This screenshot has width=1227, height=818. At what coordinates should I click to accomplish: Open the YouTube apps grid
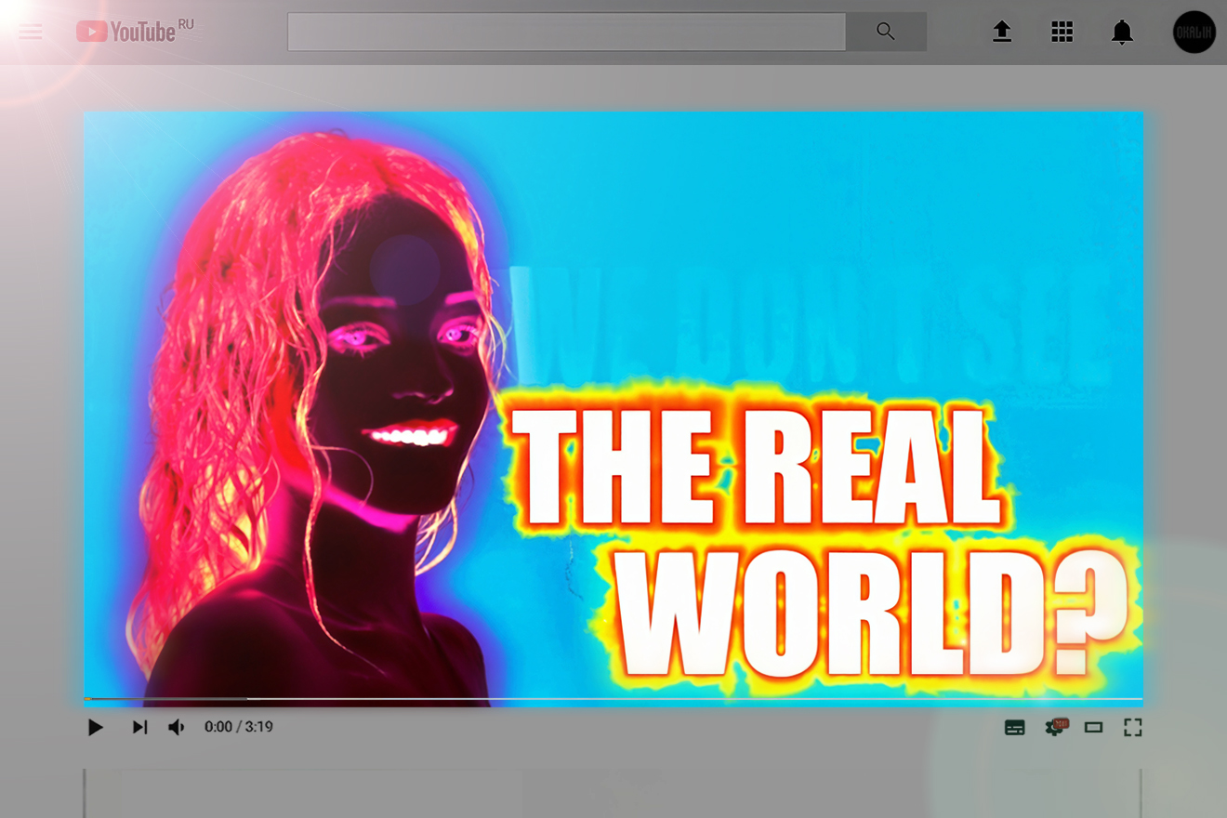(x=1062, y=32)
